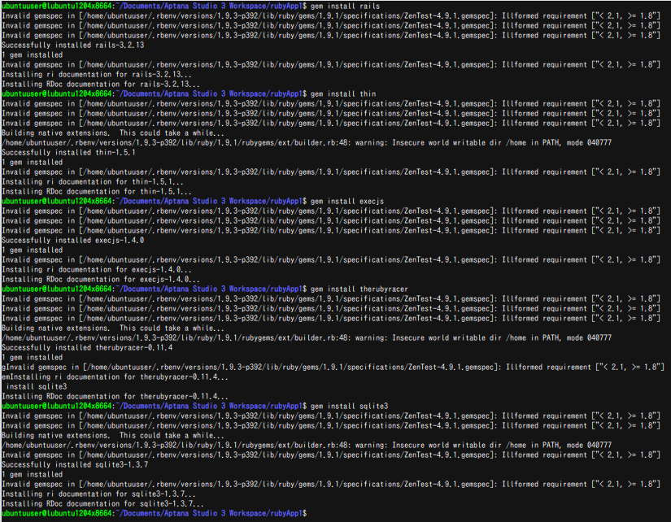The image size is (671, 522).
Task: Click 'Installing RDoc documentation for thin-1.5.1' line
Action: tap(96, 192)
